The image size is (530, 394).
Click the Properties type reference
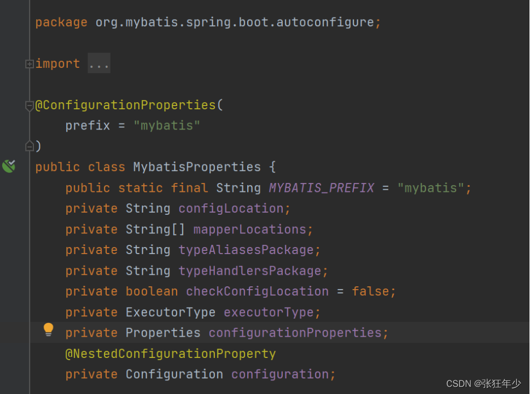click(163, 333)
